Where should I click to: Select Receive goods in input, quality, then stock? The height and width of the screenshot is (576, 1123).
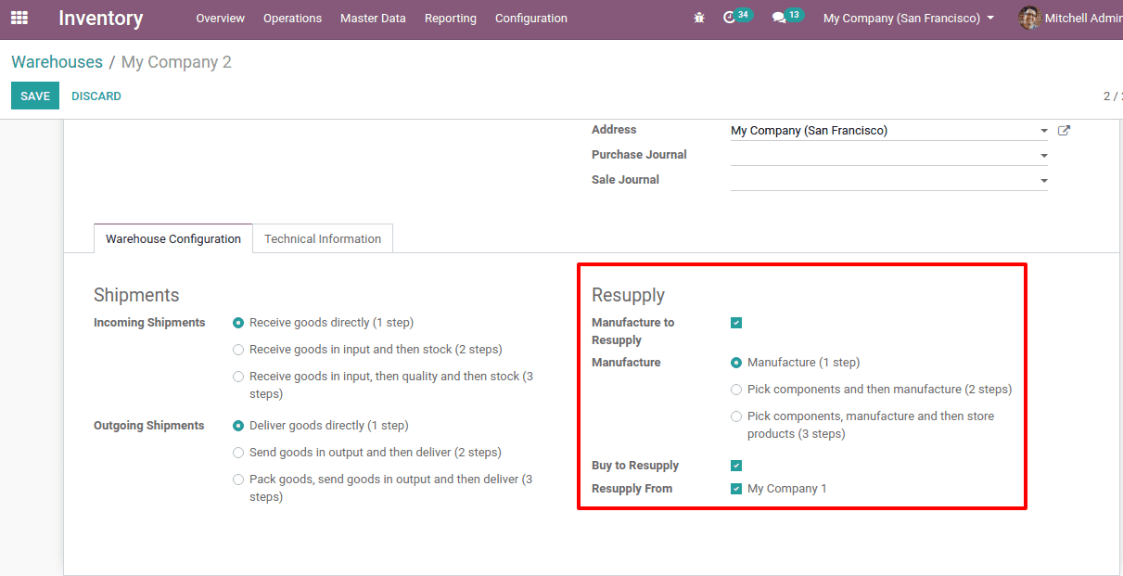click(x=238, y=377)
